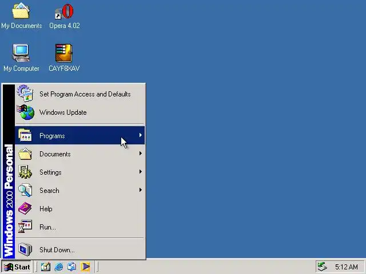Choose Windows Update menu entry
366x274 pixels.
(x=80, y=112)
